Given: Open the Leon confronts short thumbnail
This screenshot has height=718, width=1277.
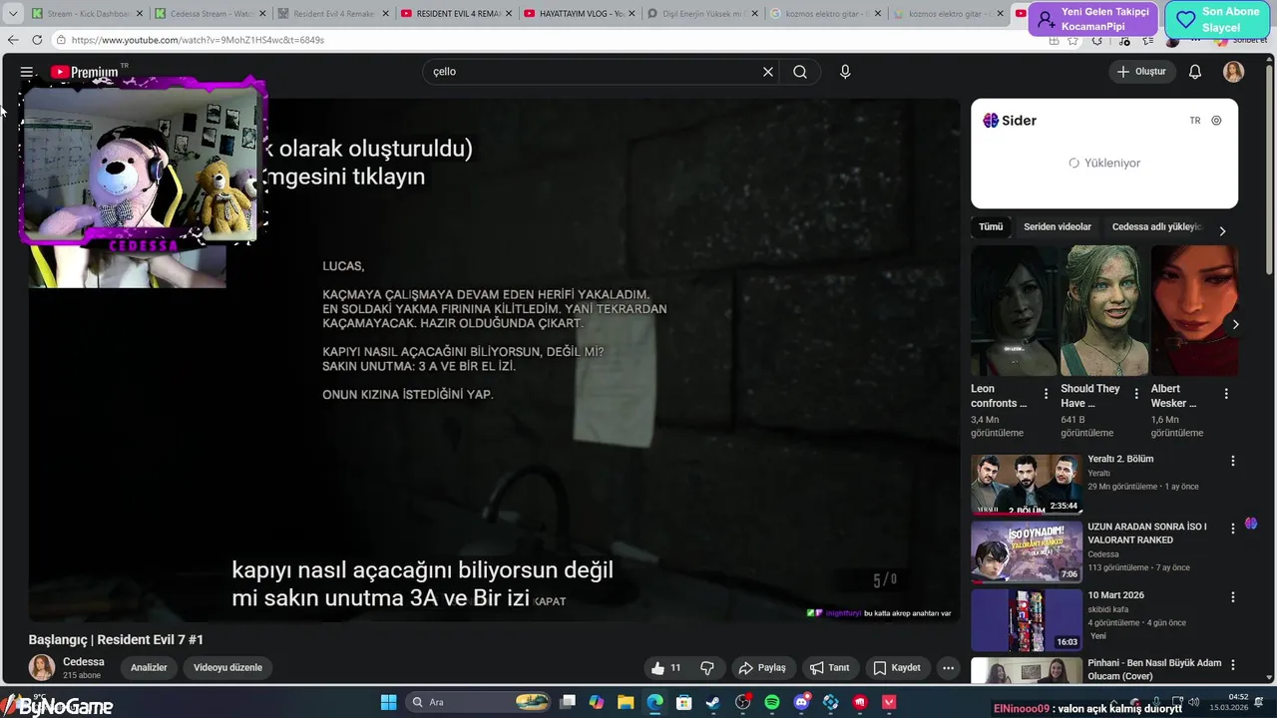Looking at the screenshot, I should [x=1015, y=310].
